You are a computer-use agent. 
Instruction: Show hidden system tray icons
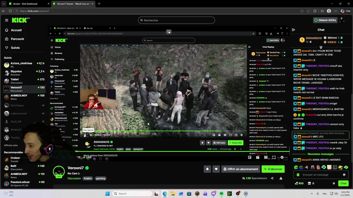point(312,194)
